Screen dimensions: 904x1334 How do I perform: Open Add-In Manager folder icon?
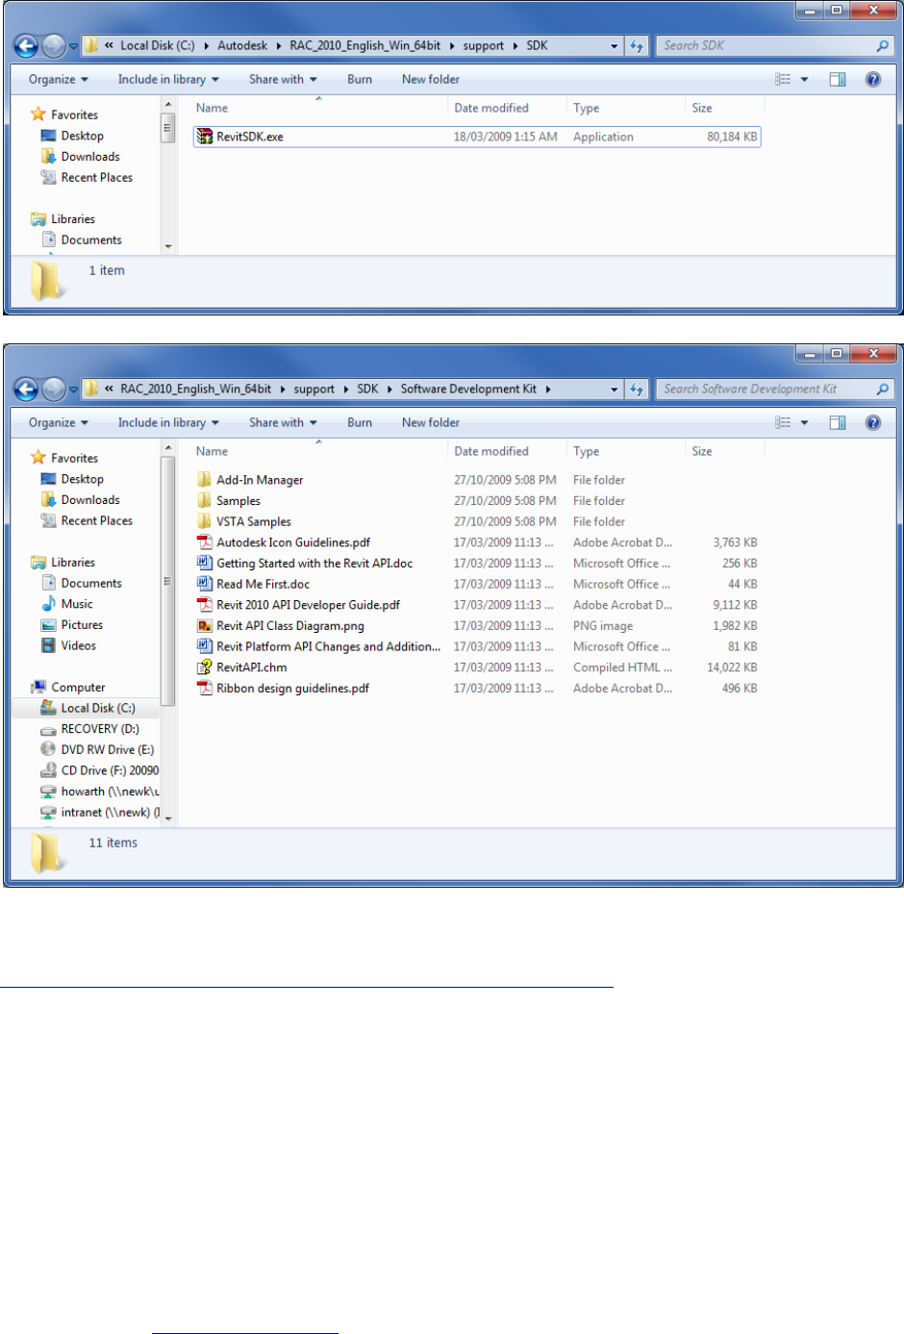(x=205, y=480)
